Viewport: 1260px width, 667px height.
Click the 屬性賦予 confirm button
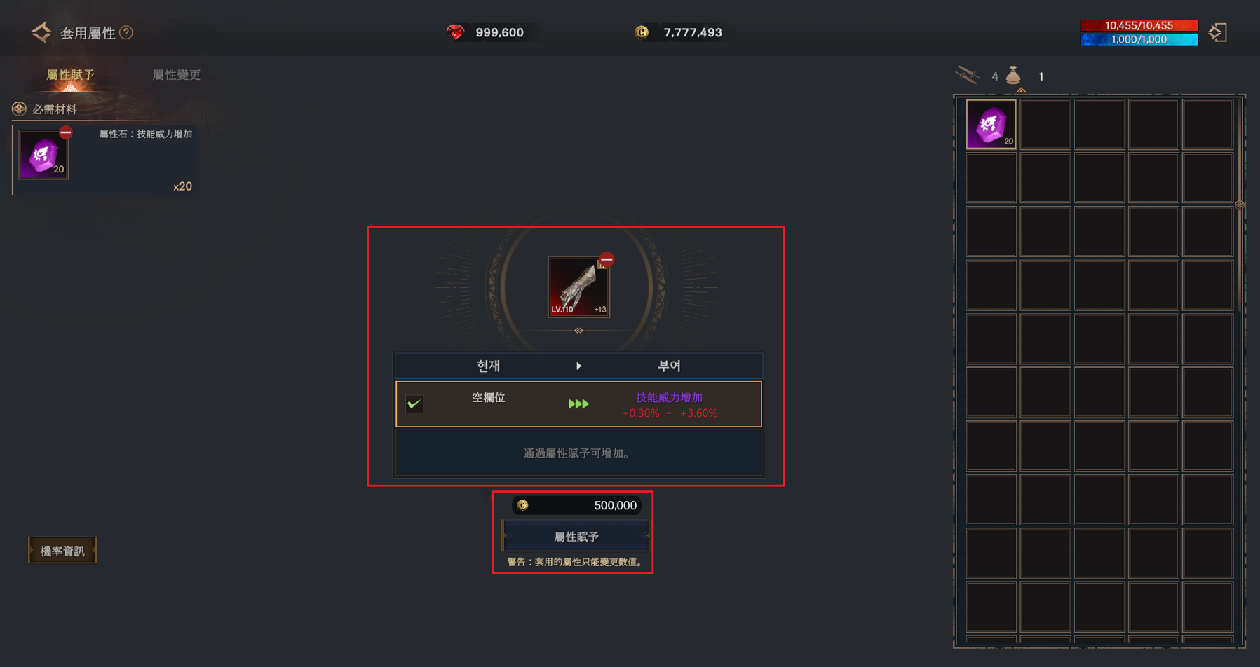(x=576, y=537)
